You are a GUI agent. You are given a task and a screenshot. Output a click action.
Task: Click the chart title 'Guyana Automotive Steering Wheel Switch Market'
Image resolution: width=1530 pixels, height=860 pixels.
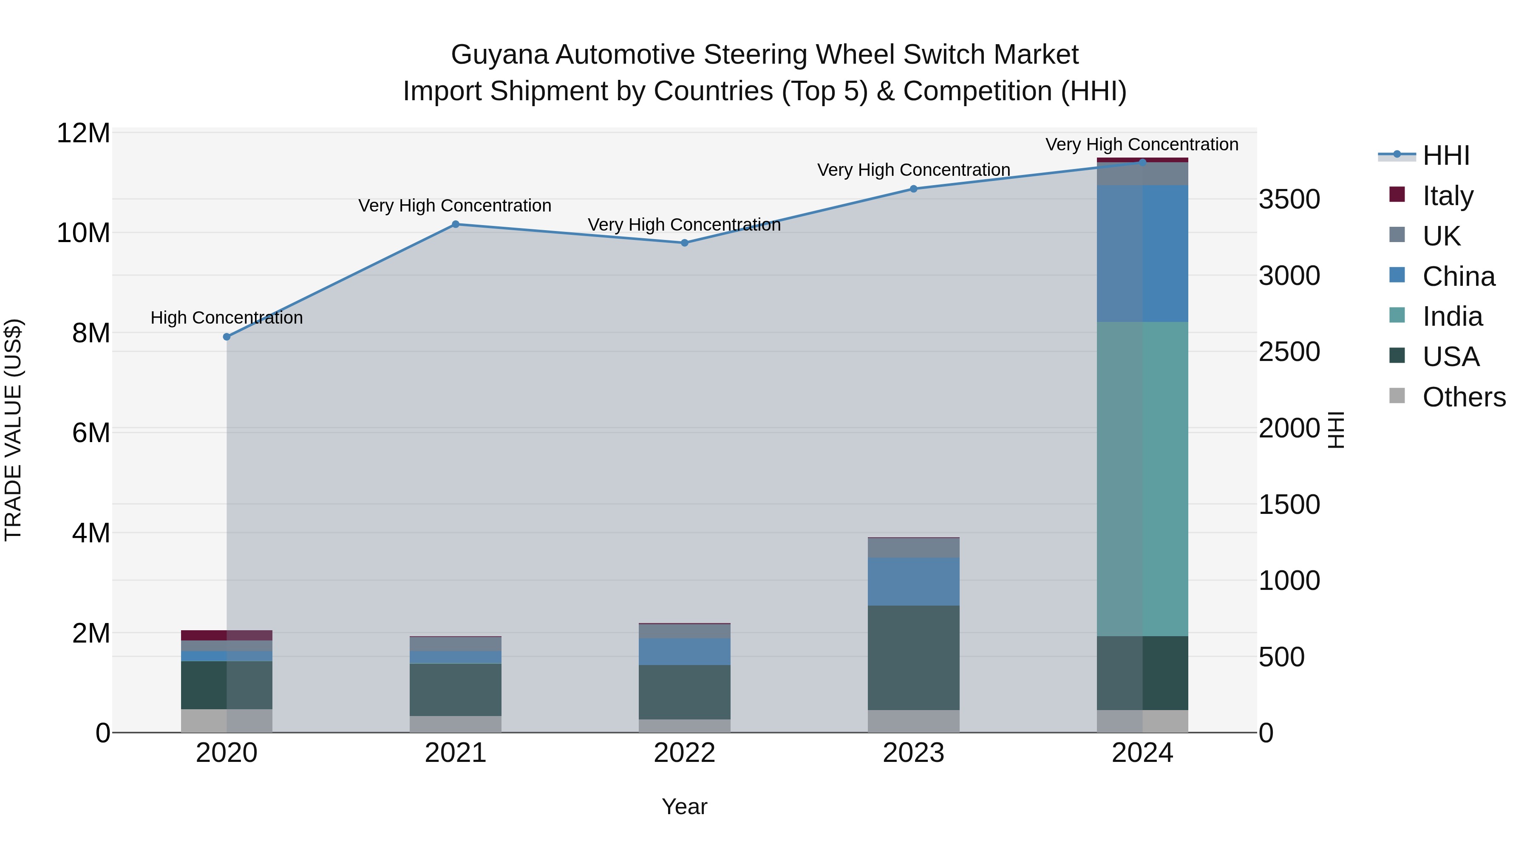pyautogui.click(x=765, y=55)
